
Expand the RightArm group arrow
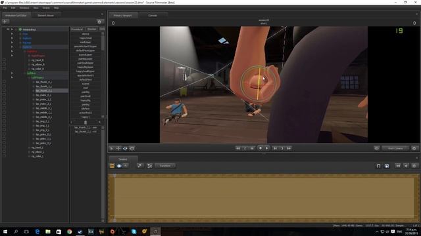click(x=12, y=51)
